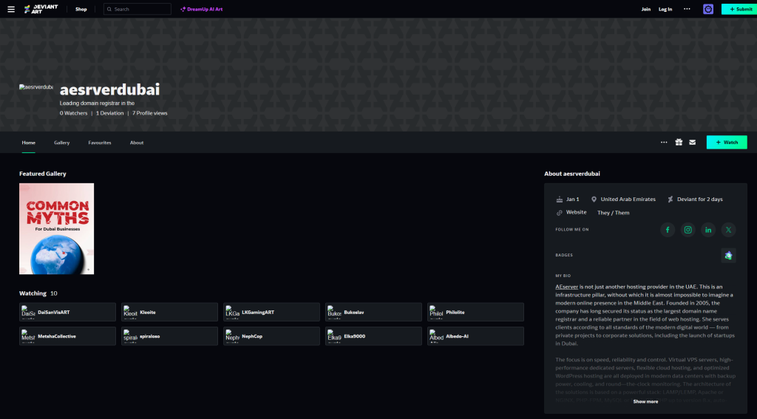Image resolution: width=757 pixels, height=419 pixels.
Task: Click the DeviantArt logo
Action: click(x=41, y=9)
